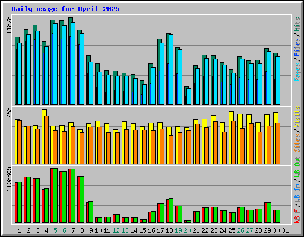The height and width of the screenshot is (237, 304).
Task: Click the green weekend day label 27
Action: click(x=249, y=230)
